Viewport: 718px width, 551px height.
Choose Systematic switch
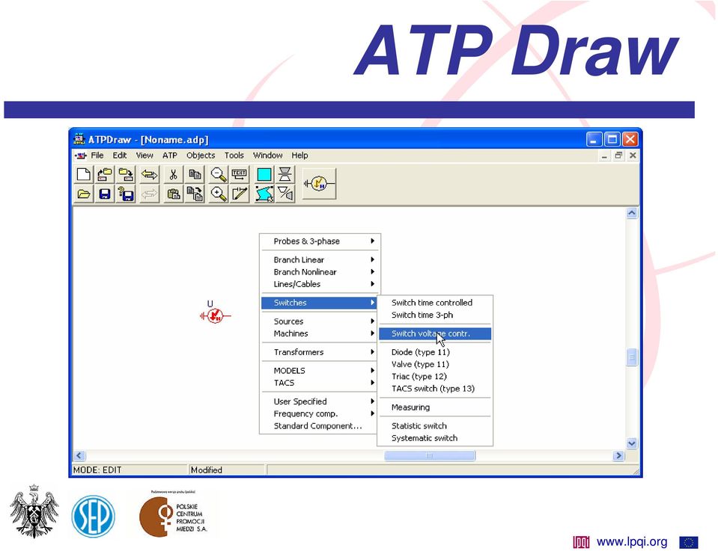coord(435,438)
